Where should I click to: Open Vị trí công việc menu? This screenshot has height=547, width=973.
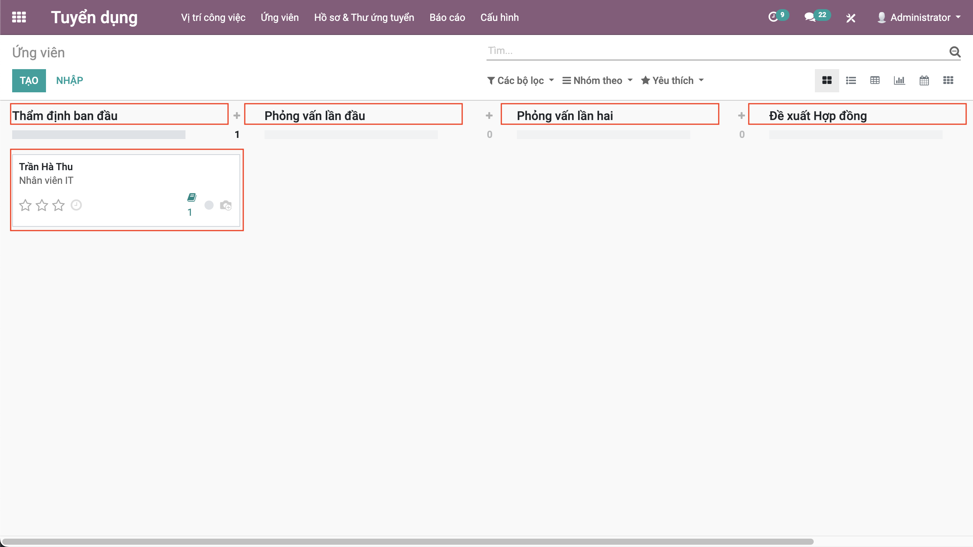[x=213, y=17]
